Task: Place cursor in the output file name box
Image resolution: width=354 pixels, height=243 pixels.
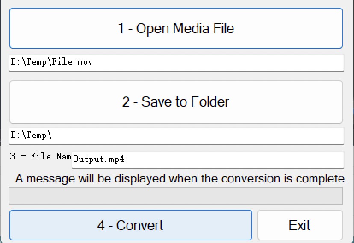Action: [x=207, y=160]
